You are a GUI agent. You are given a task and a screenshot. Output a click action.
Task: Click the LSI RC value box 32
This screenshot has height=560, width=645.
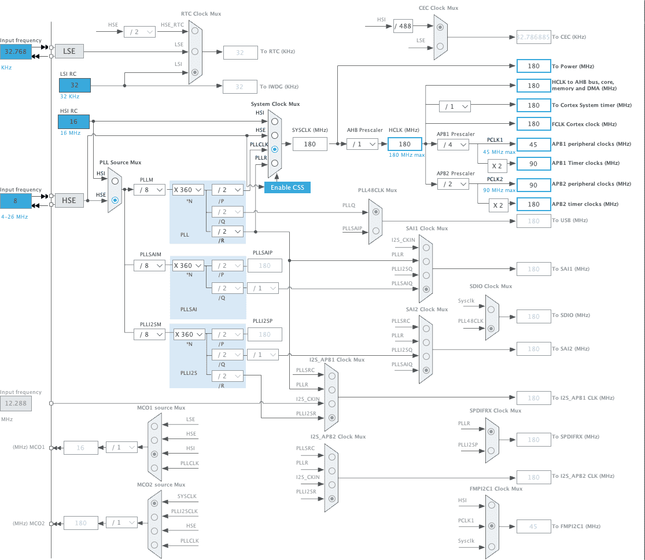click(x=75, y=85)
